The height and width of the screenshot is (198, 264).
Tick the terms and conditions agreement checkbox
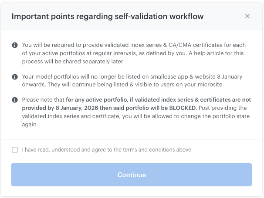pos(15,150)
